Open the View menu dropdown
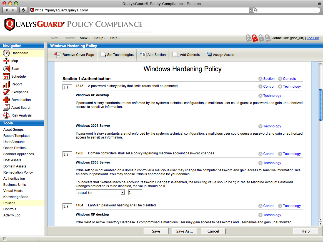 click(85, 38)
